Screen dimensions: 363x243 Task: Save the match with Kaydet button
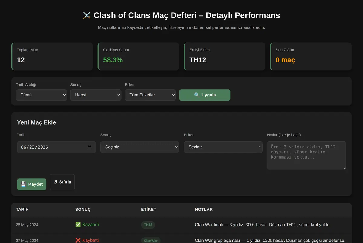click(x=32, y=184)
